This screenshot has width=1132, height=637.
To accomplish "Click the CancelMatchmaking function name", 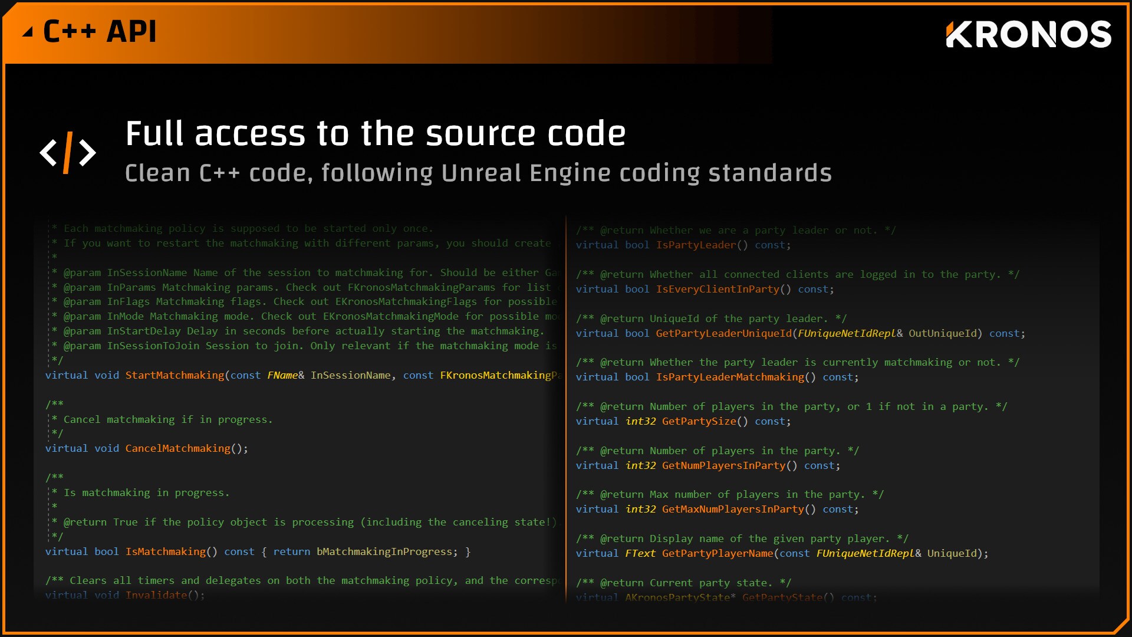I will tap(177, 448).
